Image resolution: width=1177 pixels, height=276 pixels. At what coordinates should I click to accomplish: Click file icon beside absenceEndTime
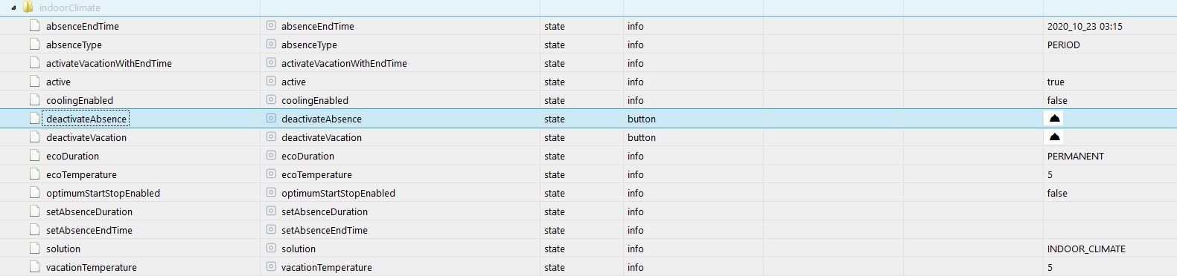pyautogui.click(x=34, y=26)
